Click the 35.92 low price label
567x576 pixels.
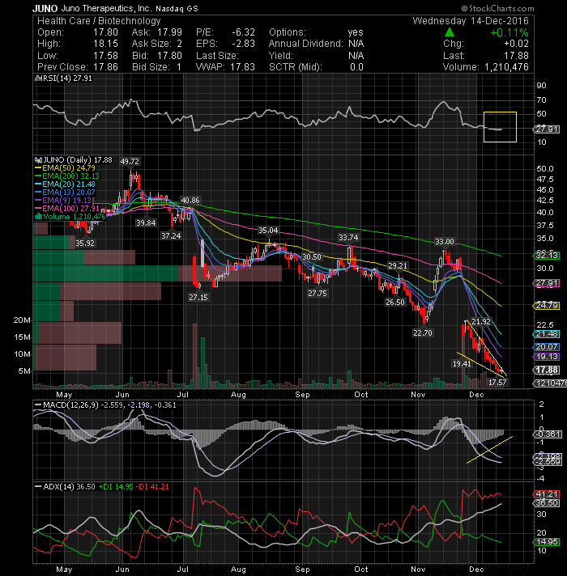(85, 244)
